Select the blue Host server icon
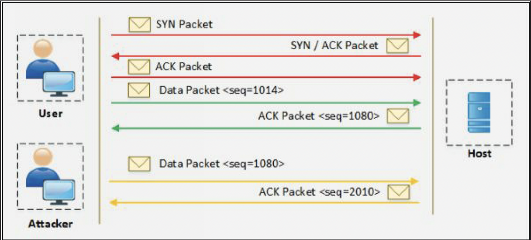531x240 pixels. 479,112
